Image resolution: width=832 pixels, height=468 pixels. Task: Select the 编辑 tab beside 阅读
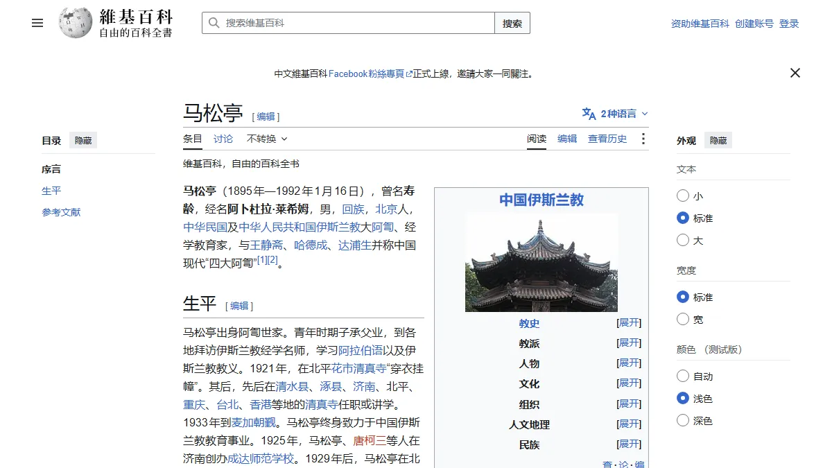pos(567,139)
